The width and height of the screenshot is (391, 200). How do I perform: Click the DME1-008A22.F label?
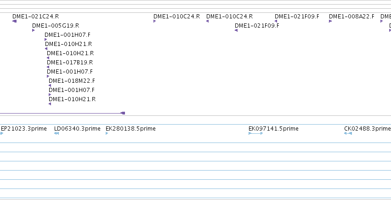351,17
